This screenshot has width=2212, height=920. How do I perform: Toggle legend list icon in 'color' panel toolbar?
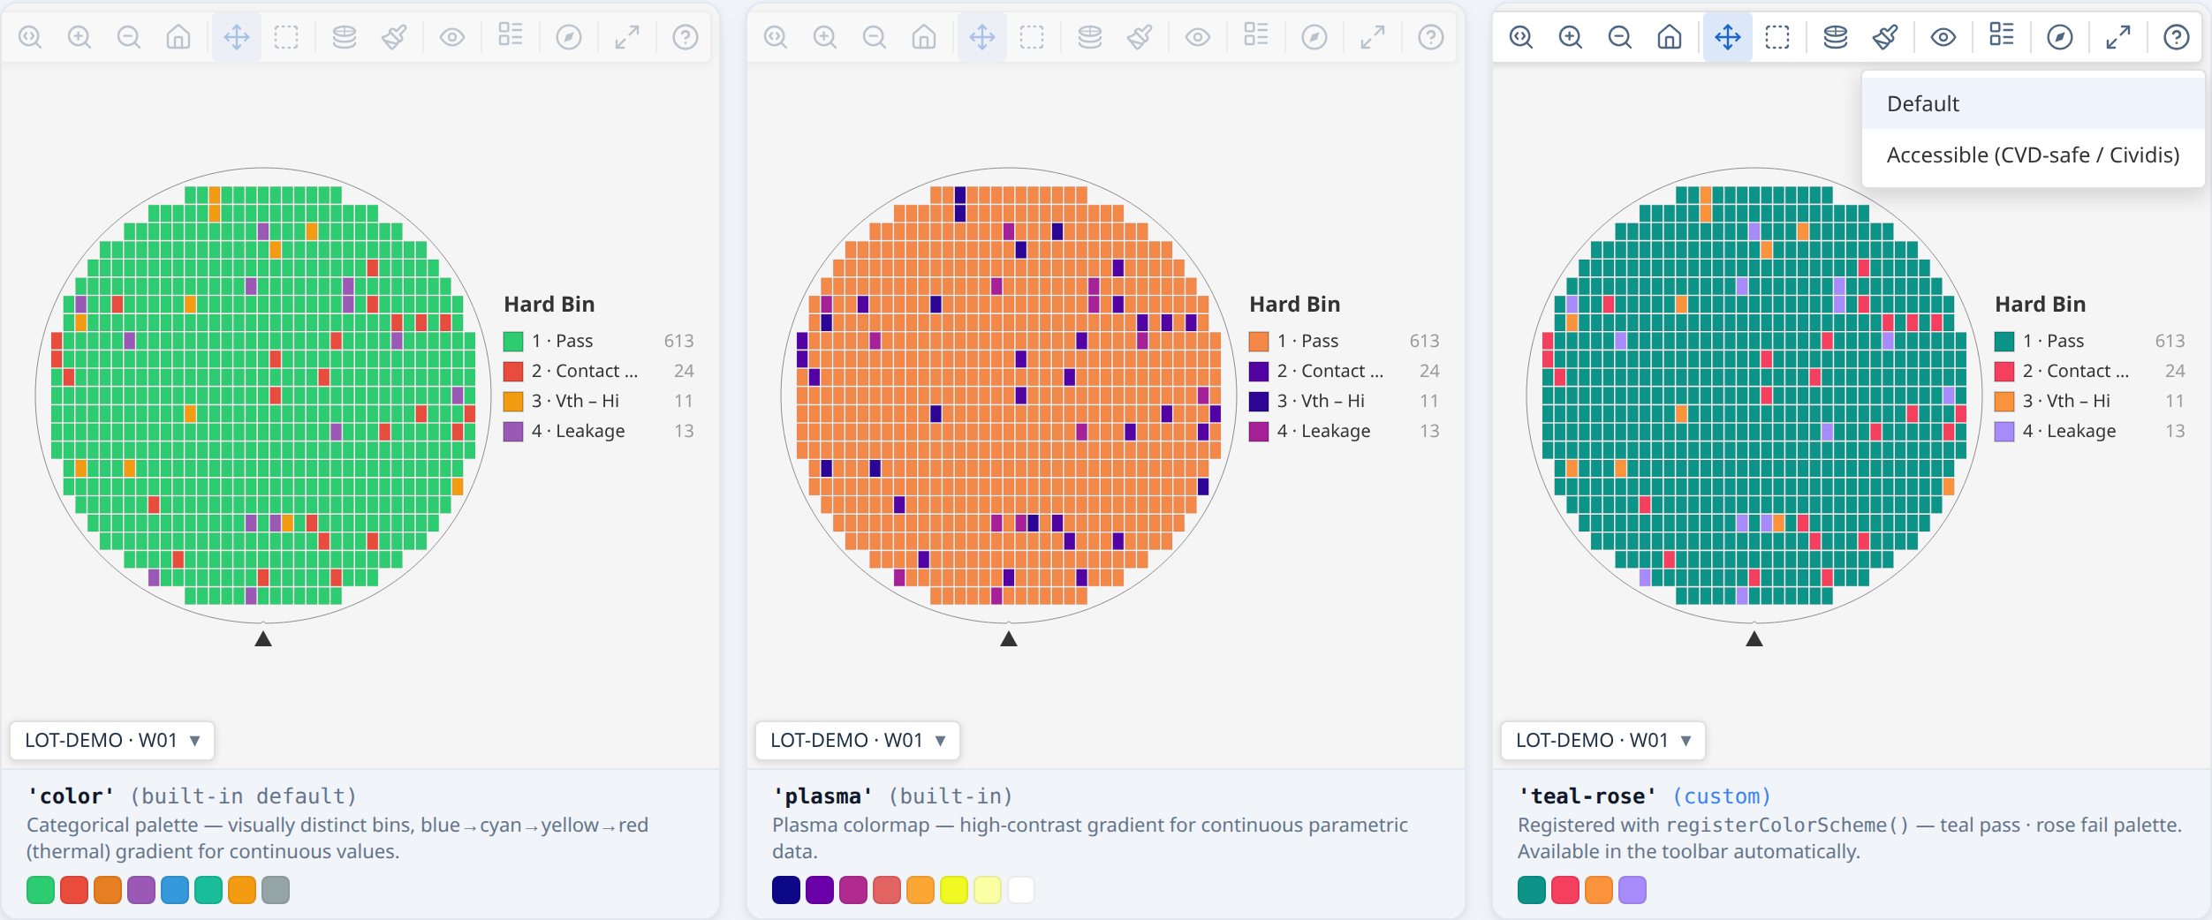coord(511,35)
